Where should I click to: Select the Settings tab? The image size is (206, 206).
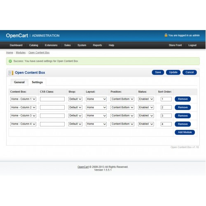pos(37,82)
